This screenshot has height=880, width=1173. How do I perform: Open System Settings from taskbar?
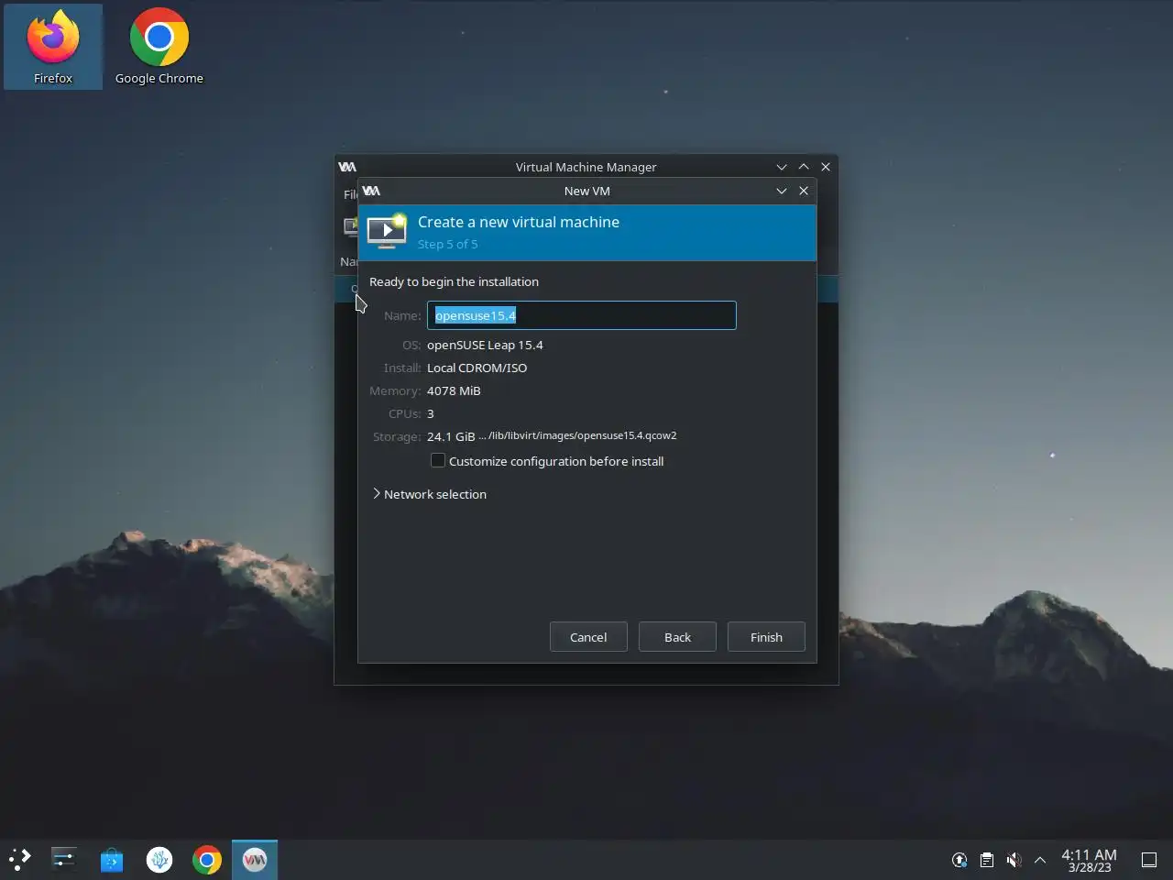(x=64, y=860)
